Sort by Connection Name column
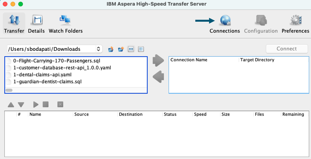 point(204,60)
